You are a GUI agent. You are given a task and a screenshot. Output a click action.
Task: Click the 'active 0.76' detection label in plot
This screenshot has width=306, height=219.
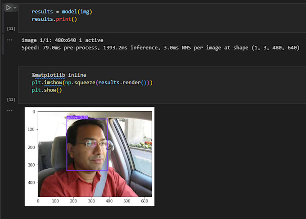click(x=77, y=118)
